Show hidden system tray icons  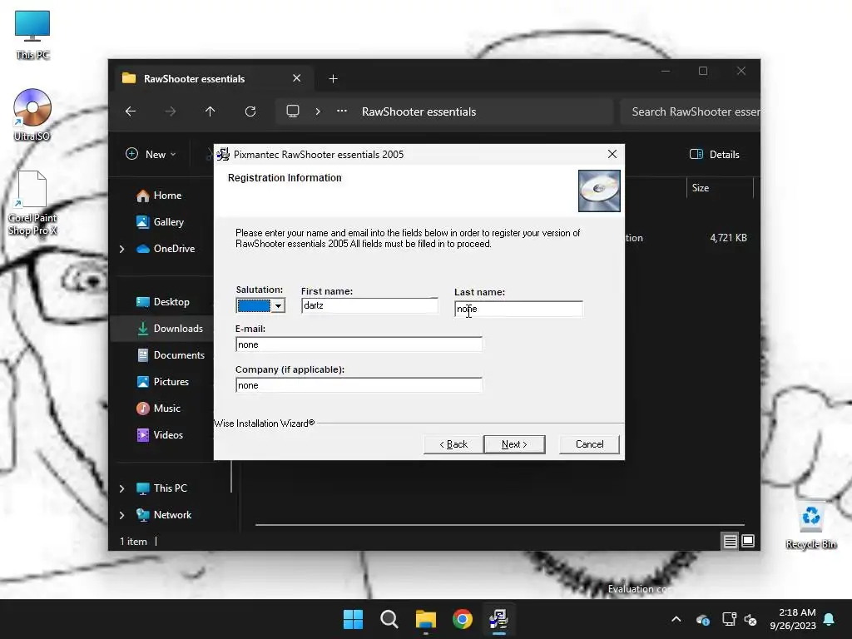pos(676,619)
